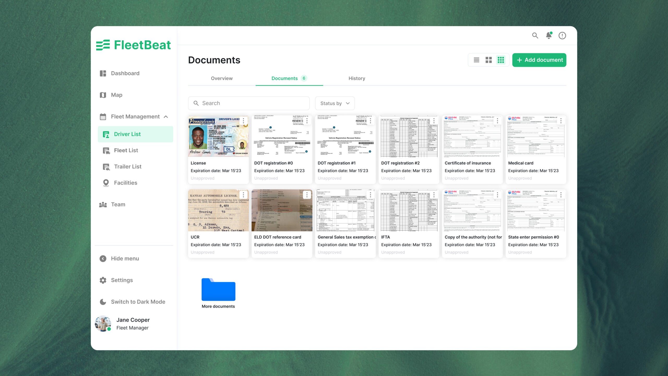This screenshot has height=376, width=668.
Task: Switch to the Overview tab
Action: (x=222, y=78)
